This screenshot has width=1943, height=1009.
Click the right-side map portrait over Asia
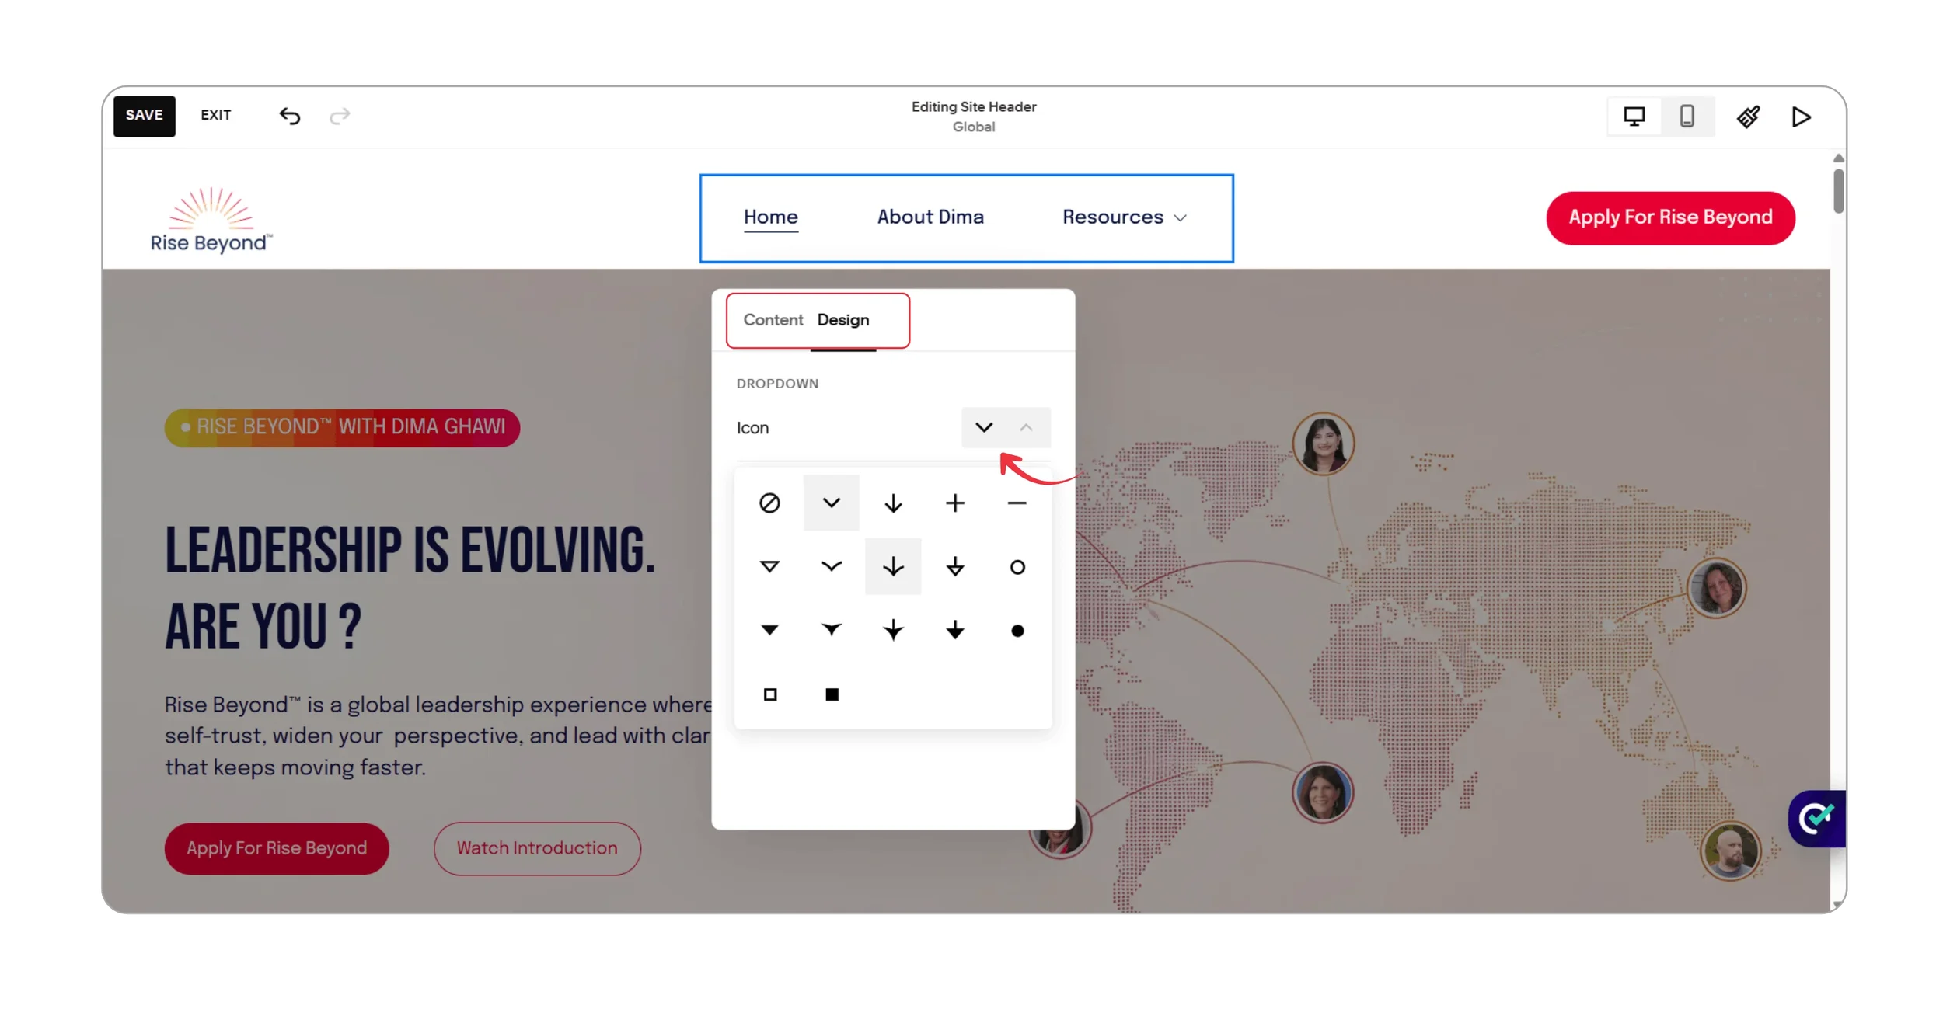(1716, 587)
